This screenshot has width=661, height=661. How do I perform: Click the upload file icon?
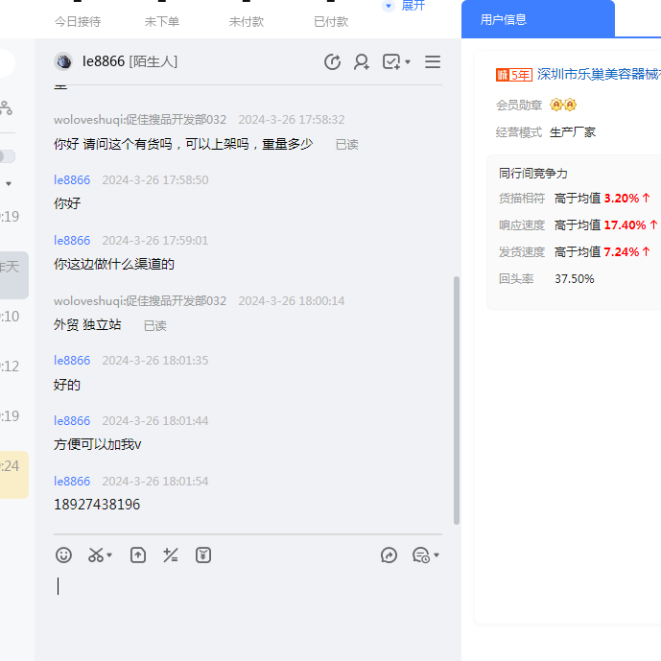pos(138,555)
